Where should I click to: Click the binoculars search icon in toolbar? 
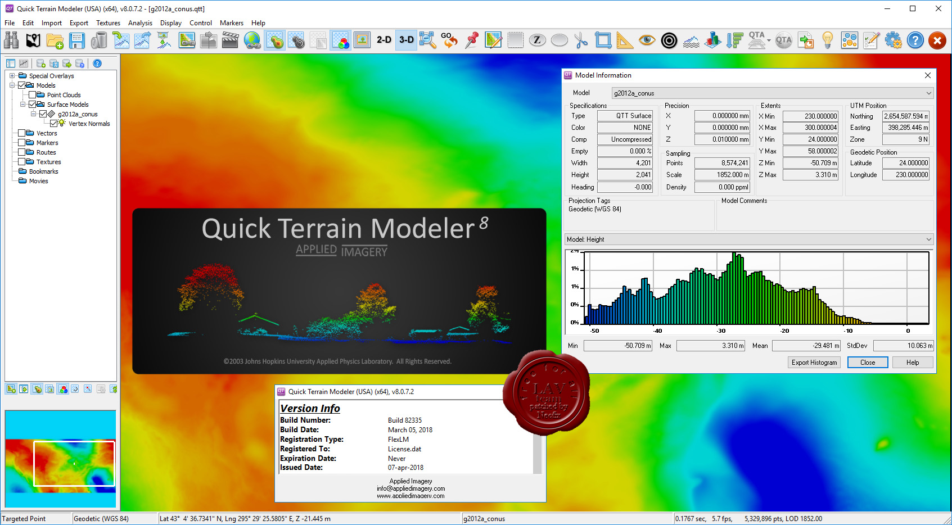click(x=11, y=40)
